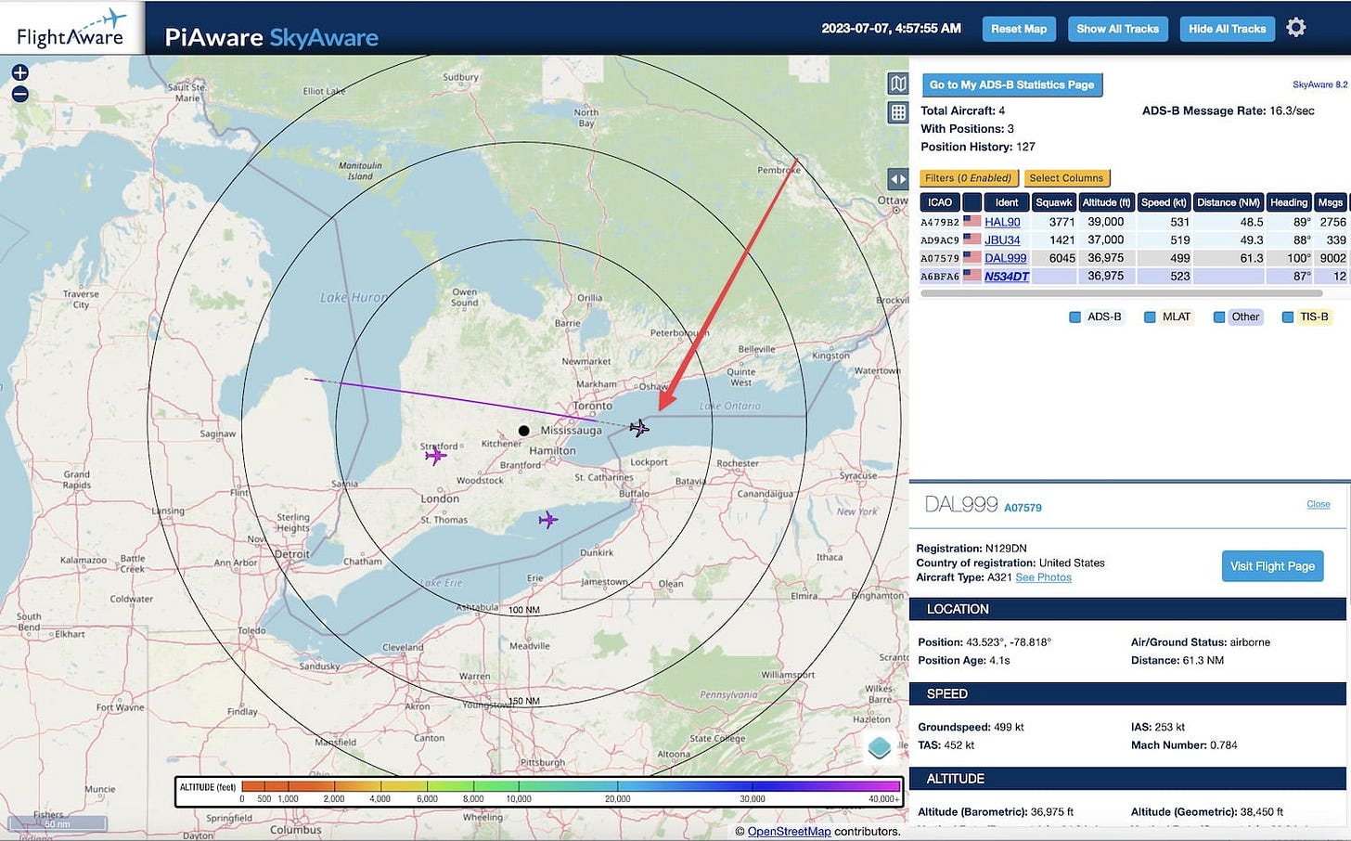The image size is (1351, 841).
Task: Click the US flag in HAL90 row
Action: tap(971, 222)
